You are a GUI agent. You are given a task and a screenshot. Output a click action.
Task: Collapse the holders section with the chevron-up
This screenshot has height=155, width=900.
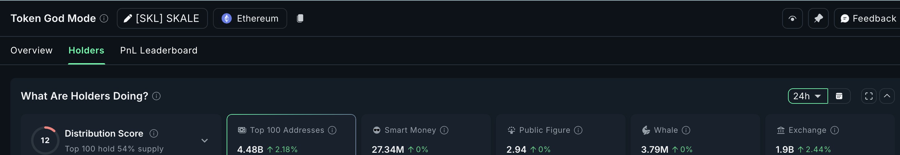(887, 96)
